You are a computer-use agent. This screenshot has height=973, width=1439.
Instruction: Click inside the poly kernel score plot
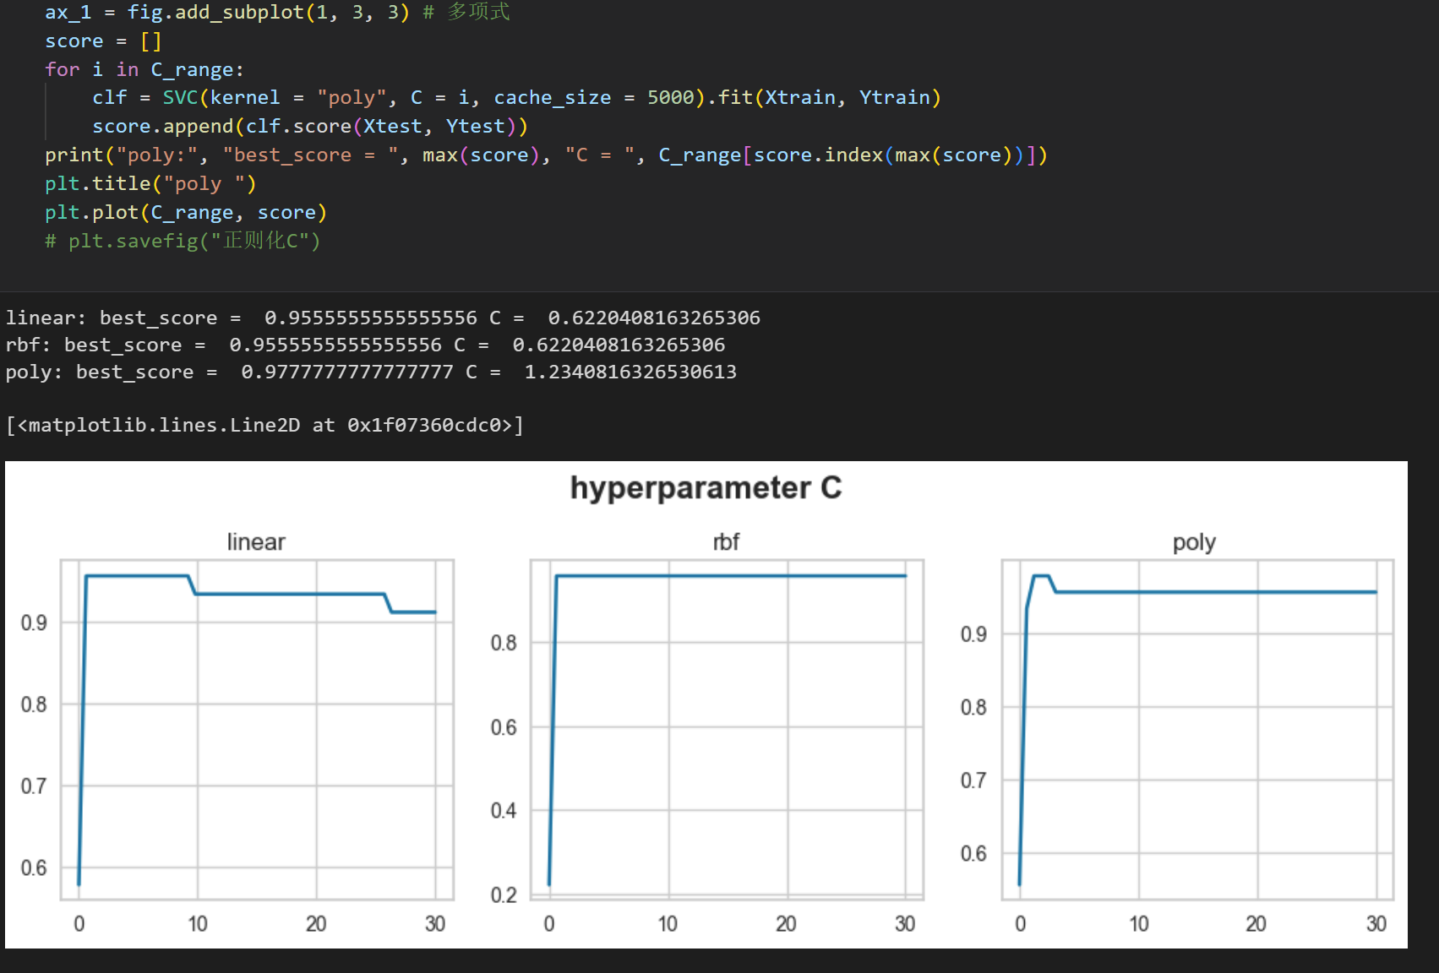[1197, 730]
